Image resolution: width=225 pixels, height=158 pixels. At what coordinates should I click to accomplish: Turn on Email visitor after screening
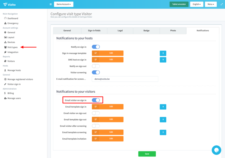coord(96,126)
